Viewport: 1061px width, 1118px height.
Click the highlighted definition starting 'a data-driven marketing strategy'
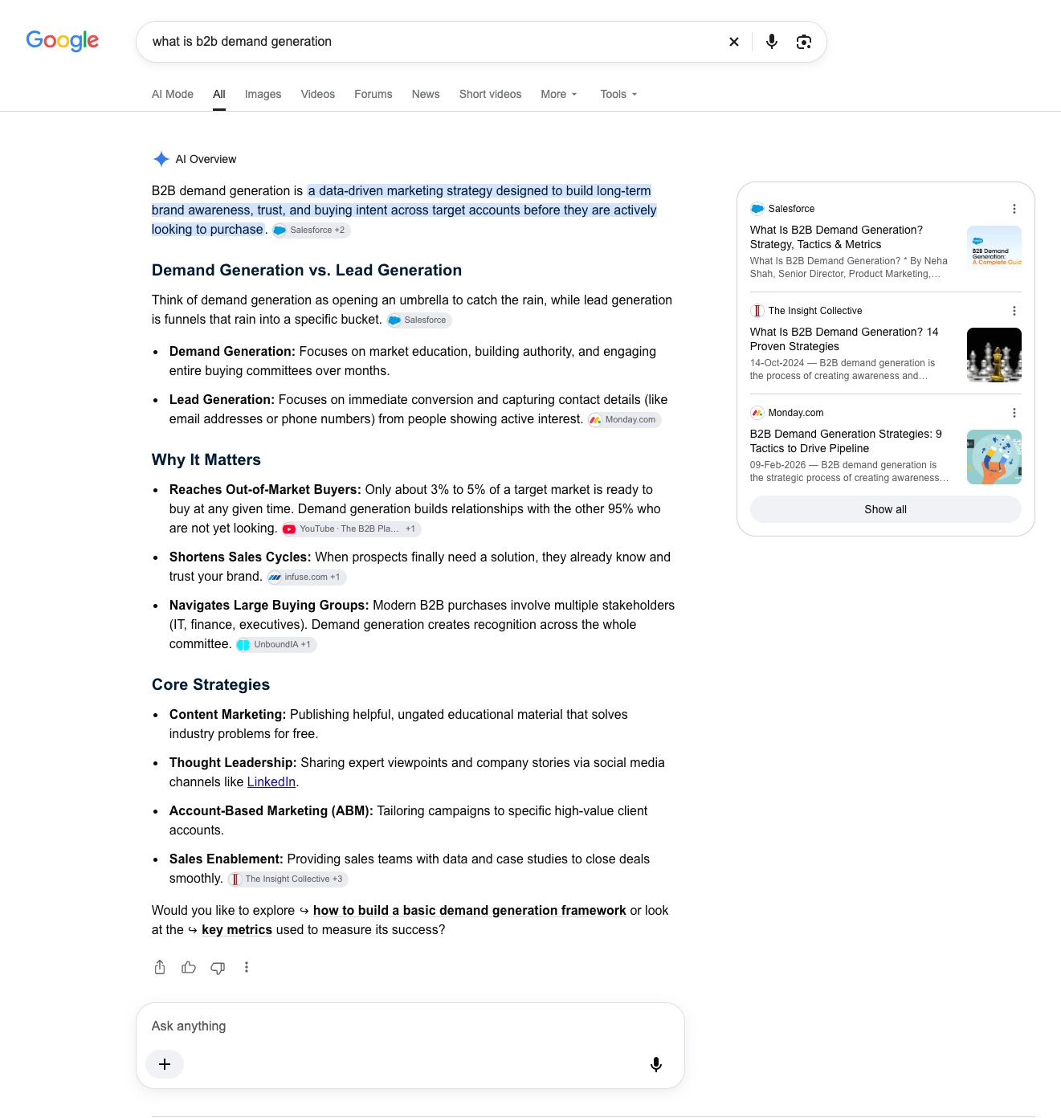click(404, 210)
